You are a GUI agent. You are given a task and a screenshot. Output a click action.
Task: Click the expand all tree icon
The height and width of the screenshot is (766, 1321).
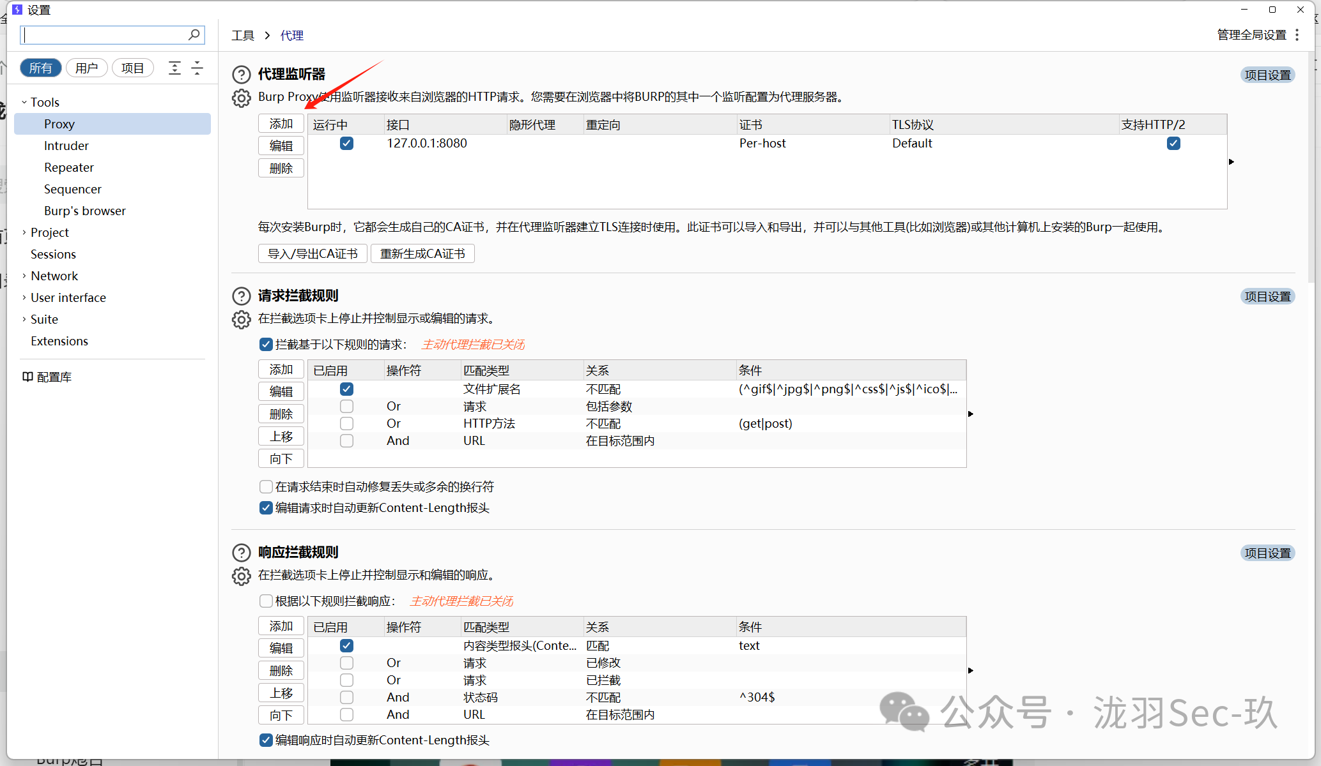tap(174, 68)
